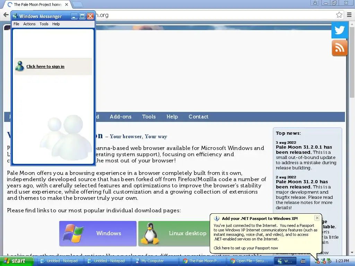Click Windows Messenger taskbar button
Viewport: 355px width, 266px height.
[x=286, y=261]
